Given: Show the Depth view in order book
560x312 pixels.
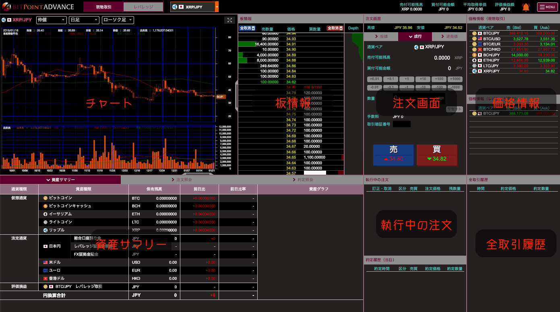Looking at the screenshot, I should click(x=353, y=28).
